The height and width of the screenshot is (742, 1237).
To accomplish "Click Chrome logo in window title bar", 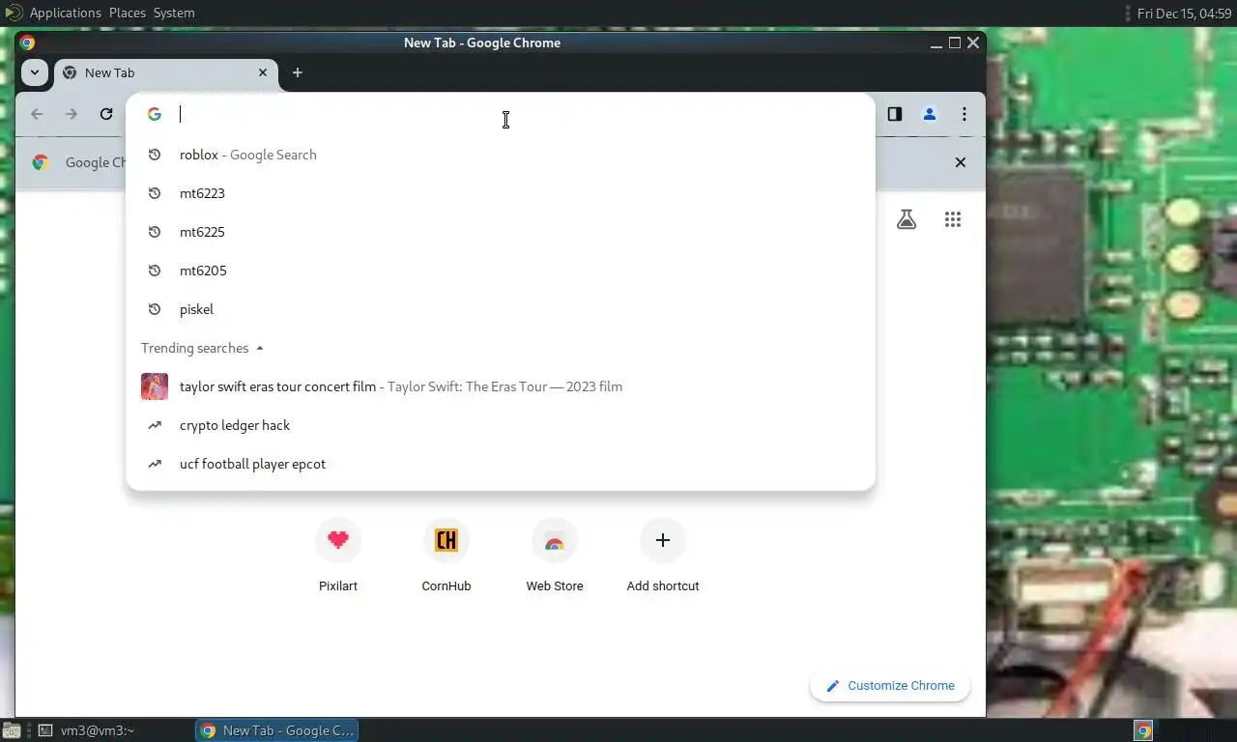I will 27,43.
